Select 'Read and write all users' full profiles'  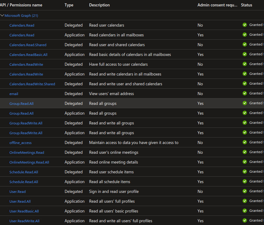[x=121, y=221]
